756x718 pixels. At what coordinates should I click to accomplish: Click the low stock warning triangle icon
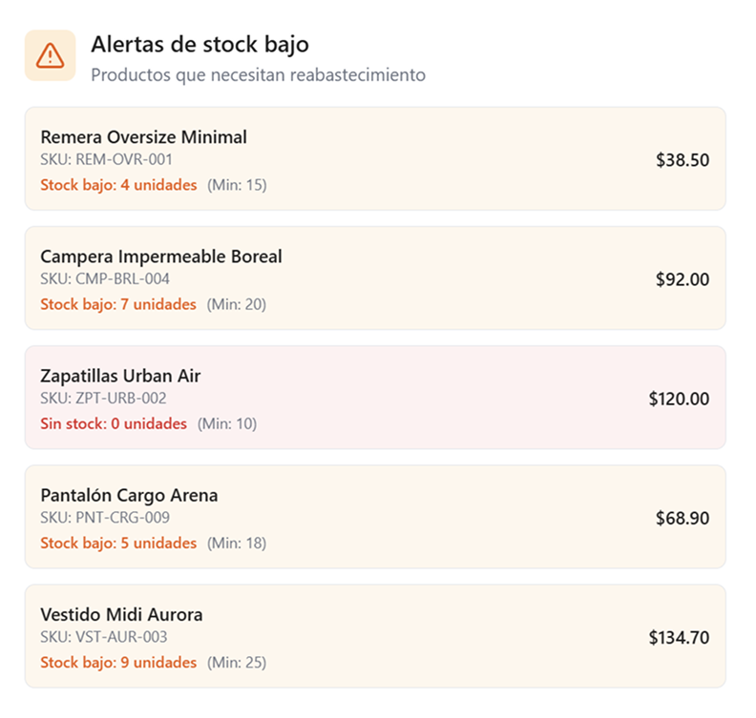pyautogui.click(x=50, y=56)
